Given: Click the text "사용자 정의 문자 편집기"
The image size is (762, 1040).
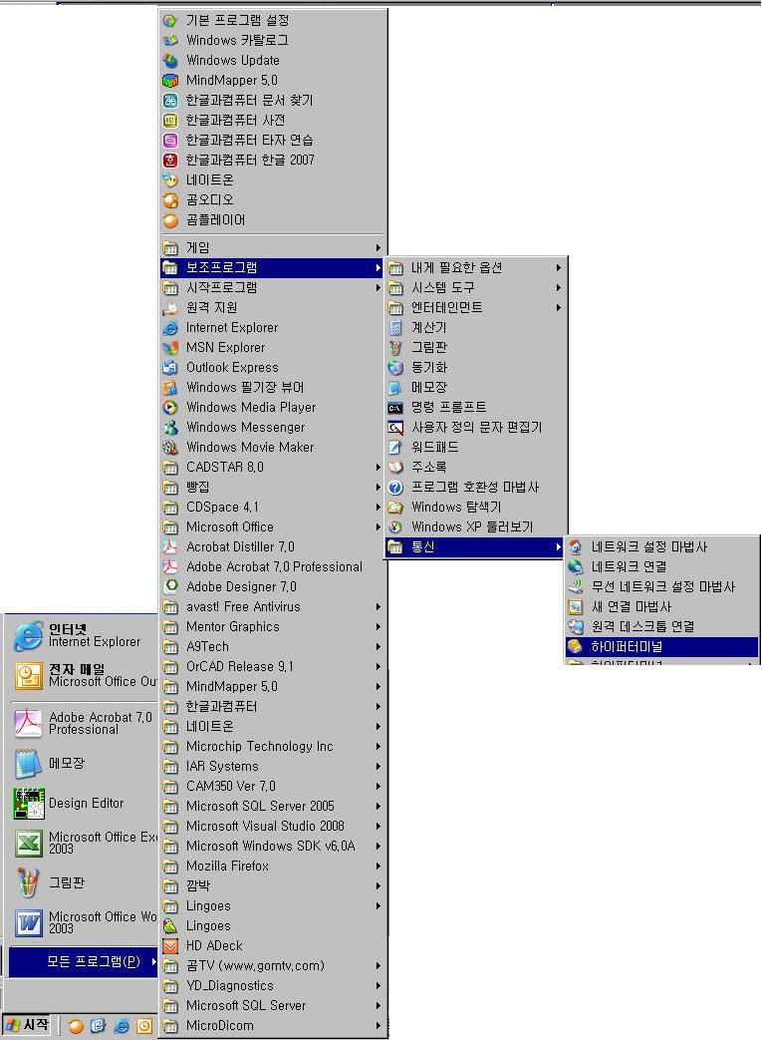Looking at the screenshot, I should 476,427.
